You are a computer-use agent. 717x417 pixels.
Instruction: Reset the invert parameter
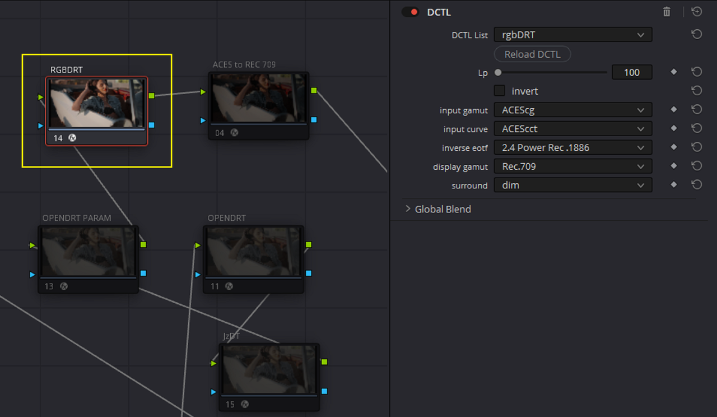tap(697, 91)
